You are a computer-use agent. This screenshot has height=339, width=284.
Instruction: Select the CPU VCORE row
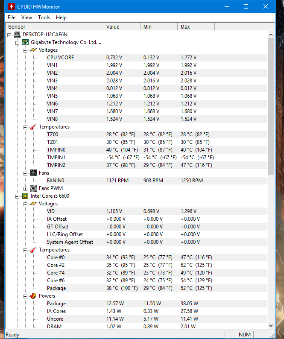click(x=157, y=58)
